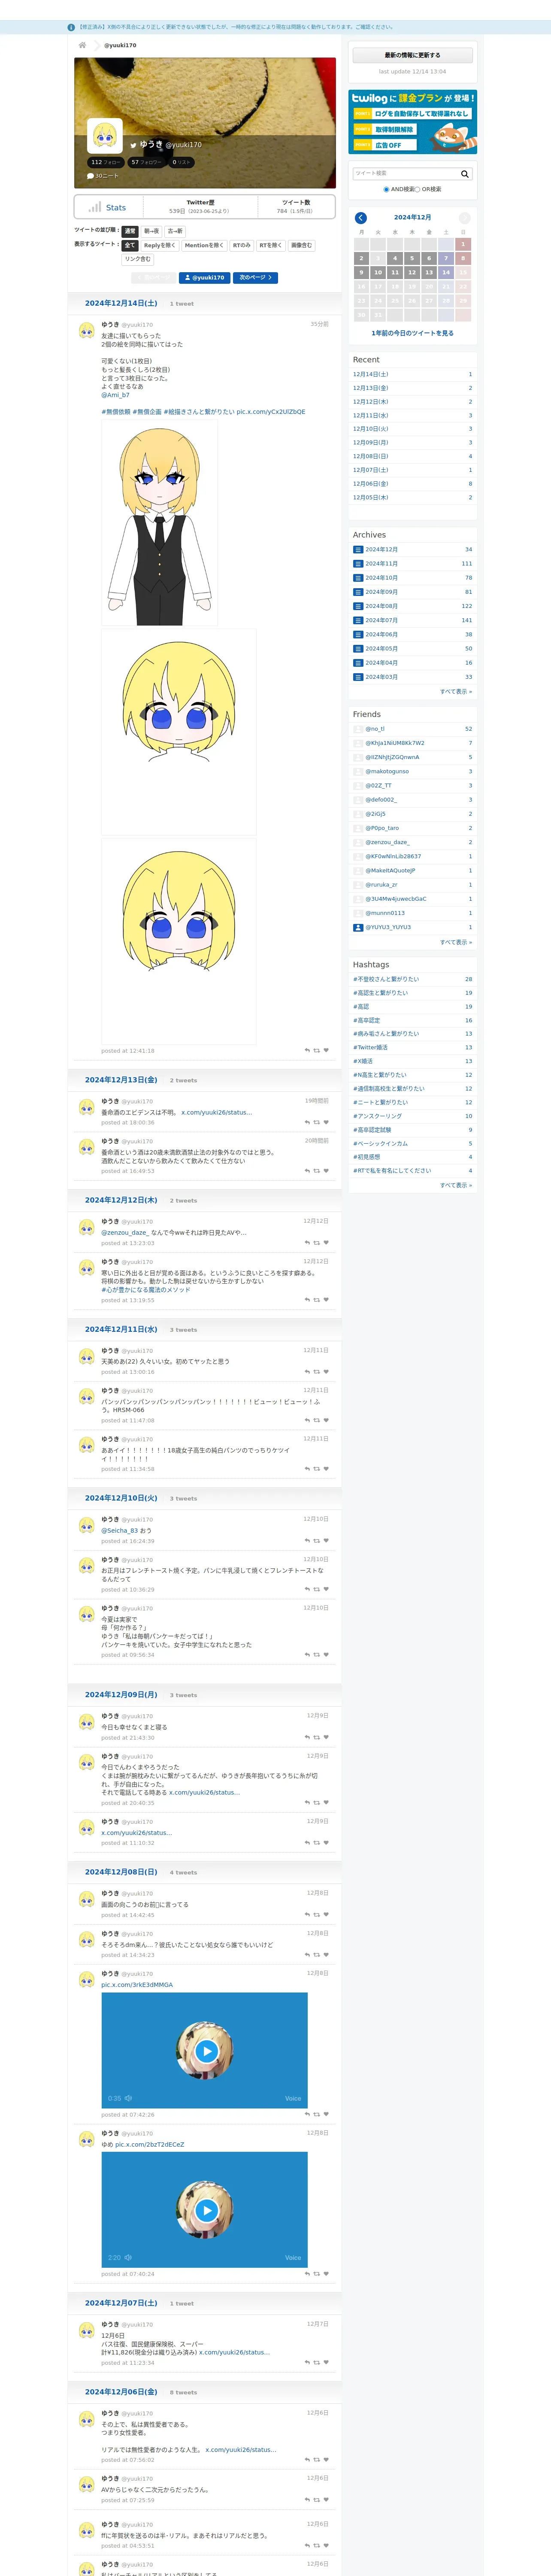
Task: Open archive list icon for 2024年10月
Action: [358, 578]
